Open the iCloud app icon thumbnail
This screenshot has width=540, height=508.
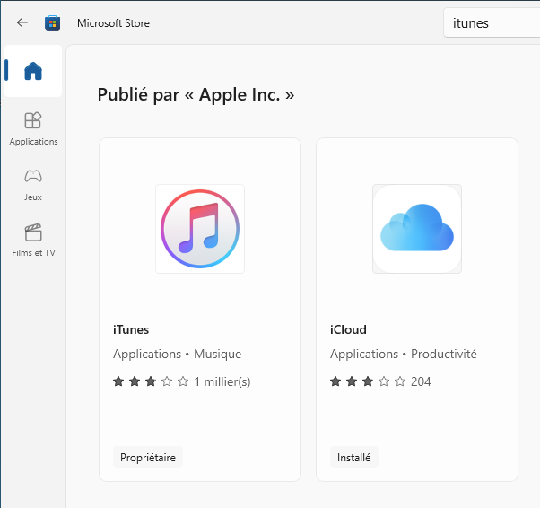(x=417, y=229)
